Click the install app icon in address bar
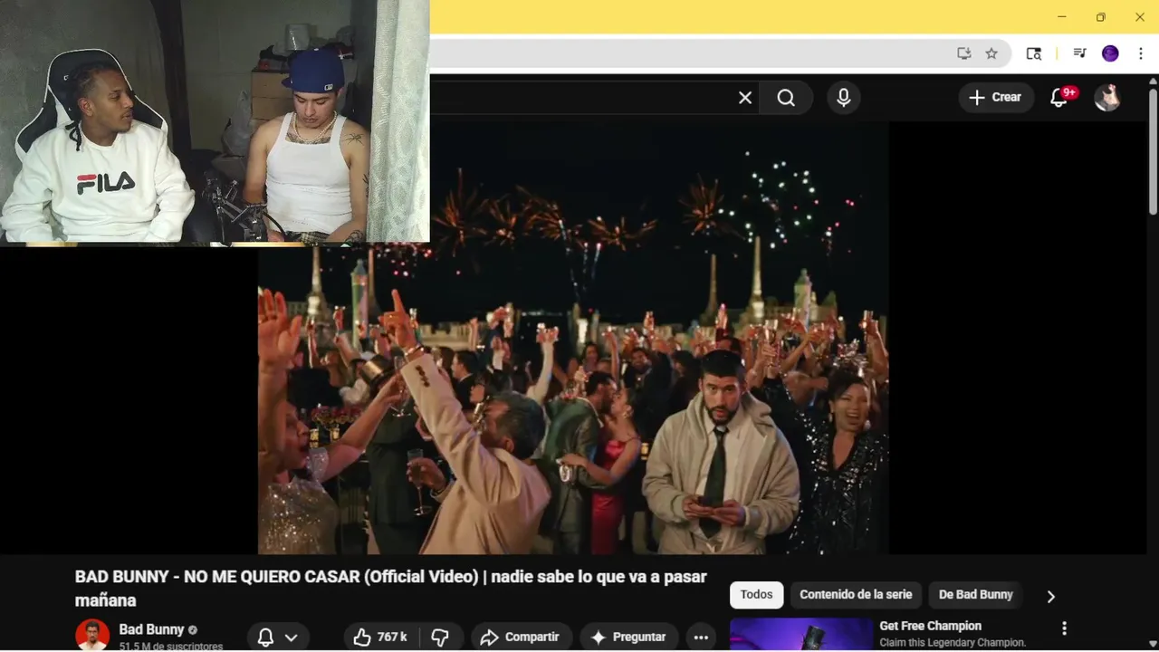Screen dimensions: 1159x652 click(x=963, y=53)
